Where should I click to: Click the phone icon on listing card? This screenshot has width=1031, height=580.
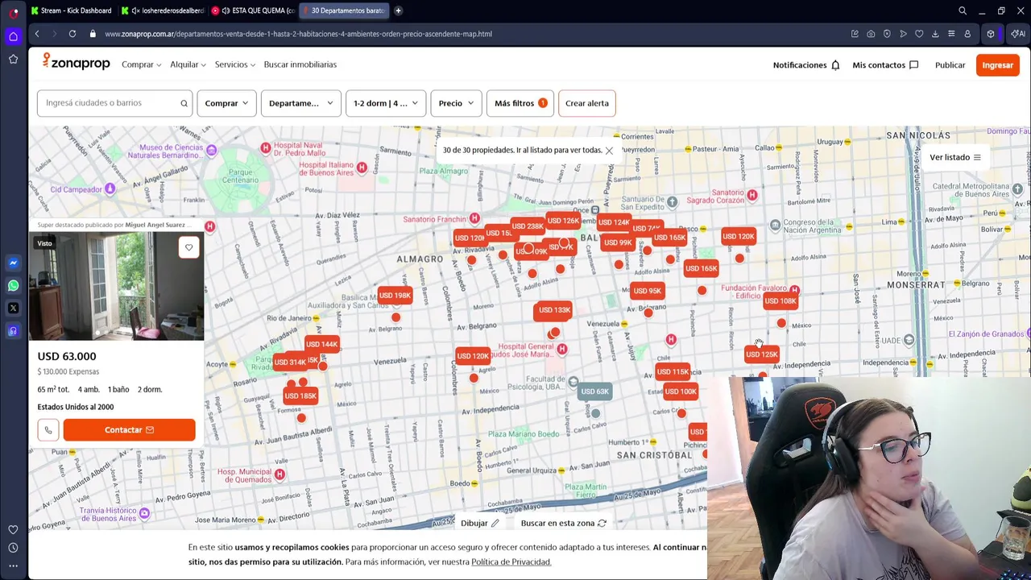[48, 430]
